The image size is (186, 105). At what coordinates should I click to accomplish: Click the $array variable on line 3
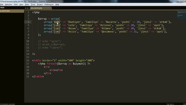pyautogui.click(x=42, y=19)
